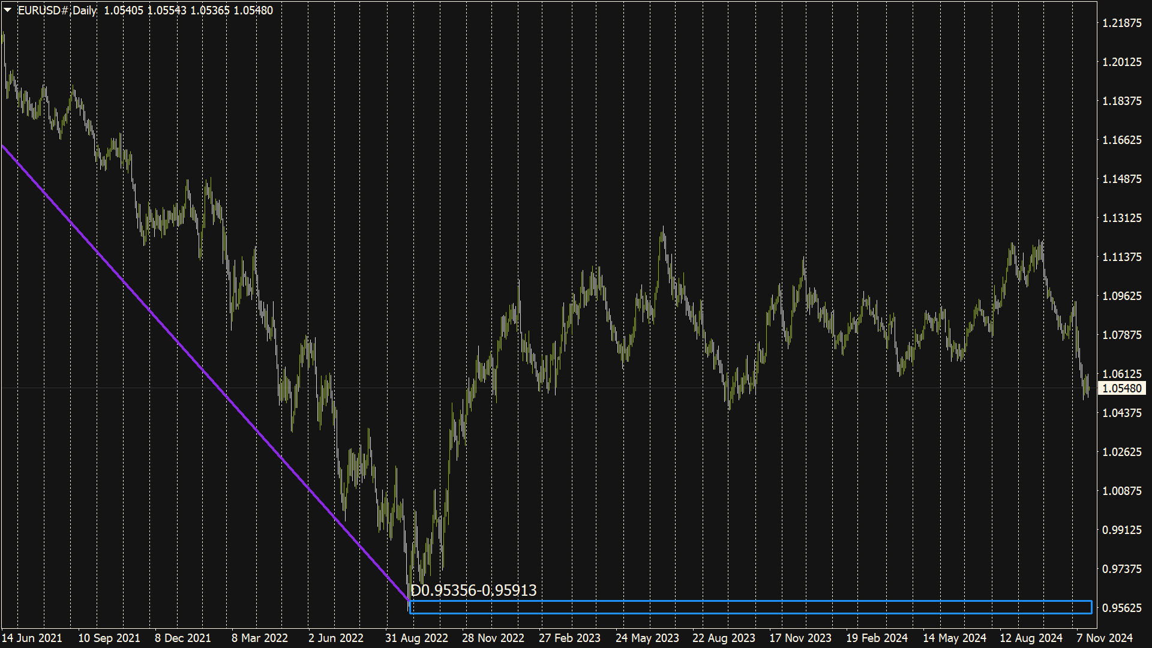Click the 1.21875 price scale label
The width and height of the screenshot is (1152, 648).
coord(1121,23)
